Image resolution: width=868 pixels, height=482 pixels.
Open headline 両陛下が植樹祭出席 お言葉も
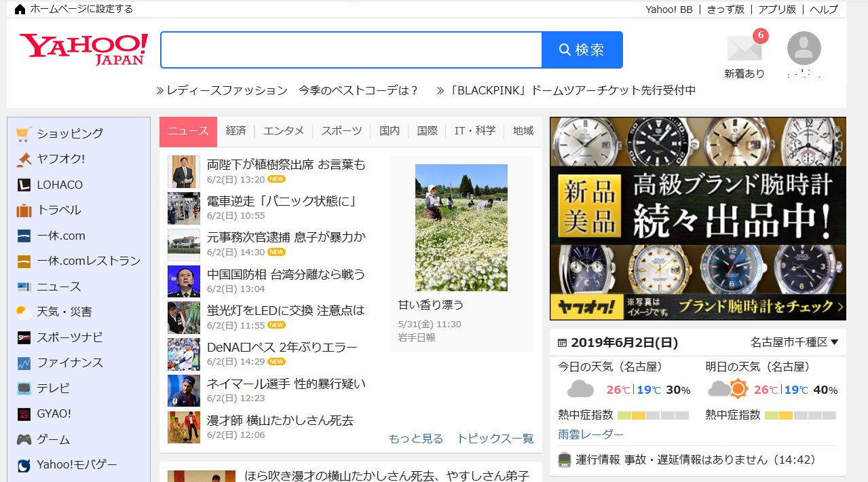(286, 164)
